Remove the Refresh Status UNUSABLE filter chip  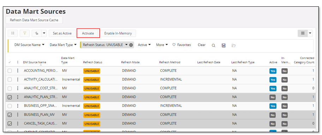click(x=131, y=45)
